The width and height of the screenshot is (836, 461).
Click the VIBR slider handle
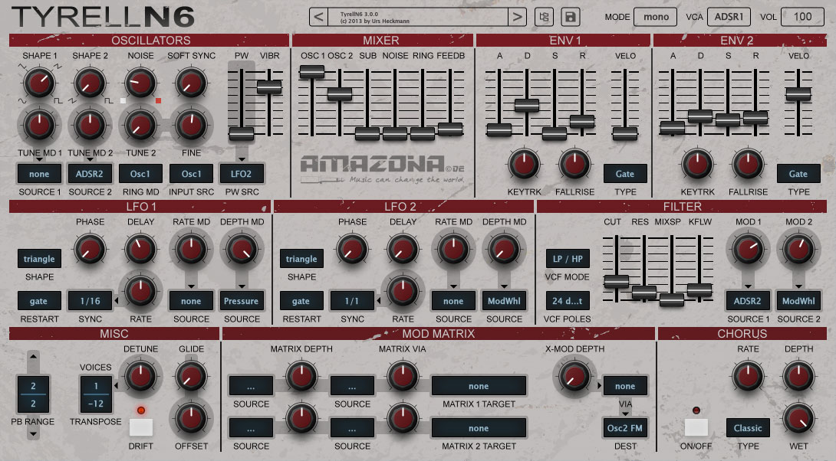coord(269,87)
